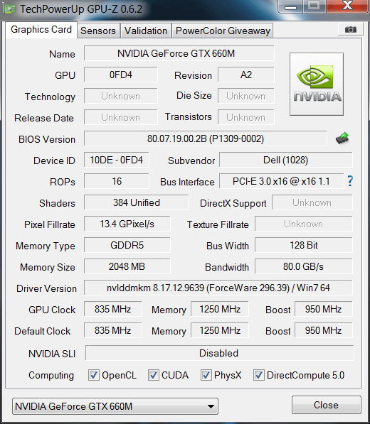Click the Shaders field 384 Unified
The height and width of the screenshot is (424, 370).
click(136, 202)
